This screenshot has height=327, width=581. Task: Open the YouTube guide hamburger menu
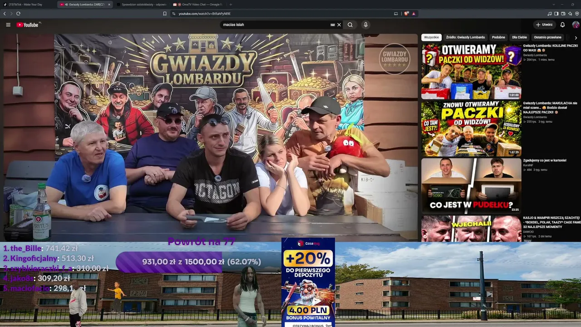(8, 25)
